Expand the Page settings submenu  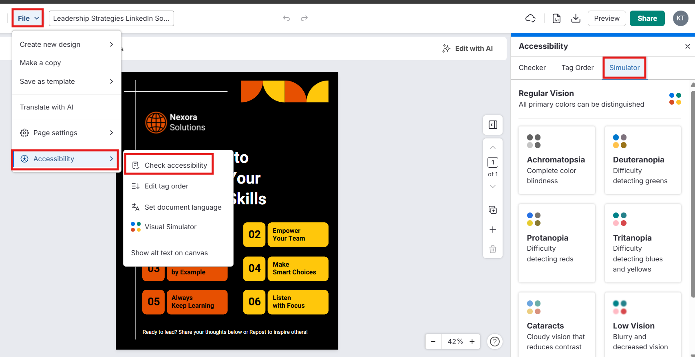[66, 133]
